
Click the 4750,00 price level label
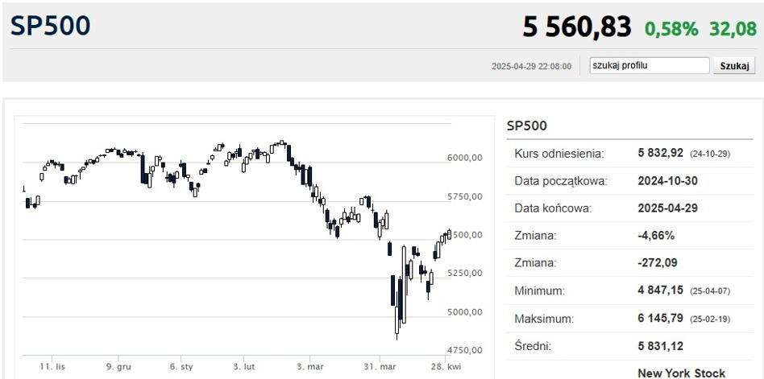(x=465, y=350)
